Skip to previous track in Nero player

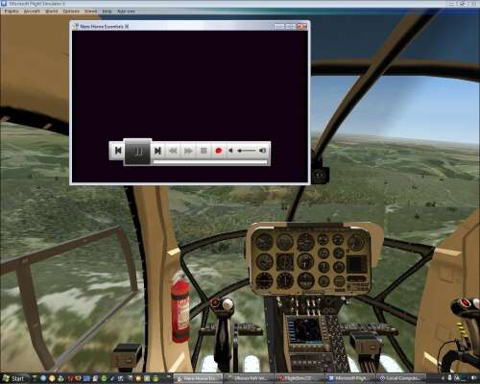pyautogui.click(x=118, y=151)
